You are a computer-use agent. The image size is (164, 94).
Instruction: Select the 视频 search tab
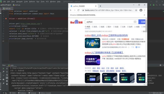(x=102, y=27)
